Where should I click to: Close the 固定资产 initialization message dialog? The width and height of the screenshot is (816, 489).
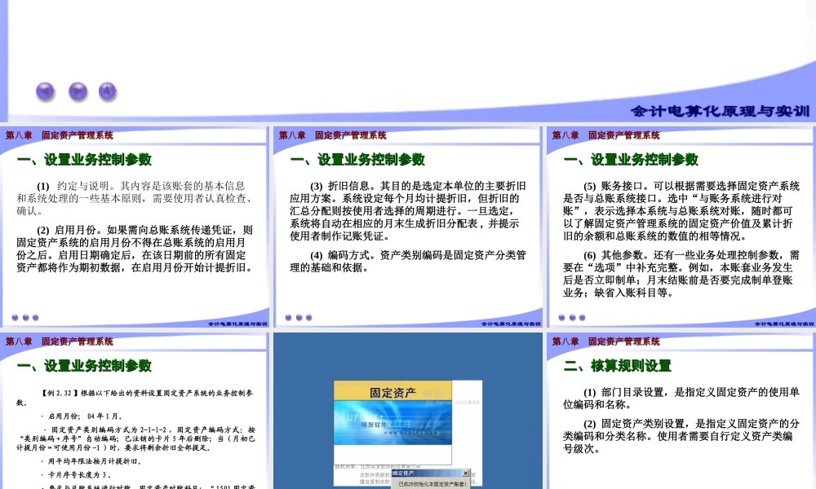pos(465,473)
